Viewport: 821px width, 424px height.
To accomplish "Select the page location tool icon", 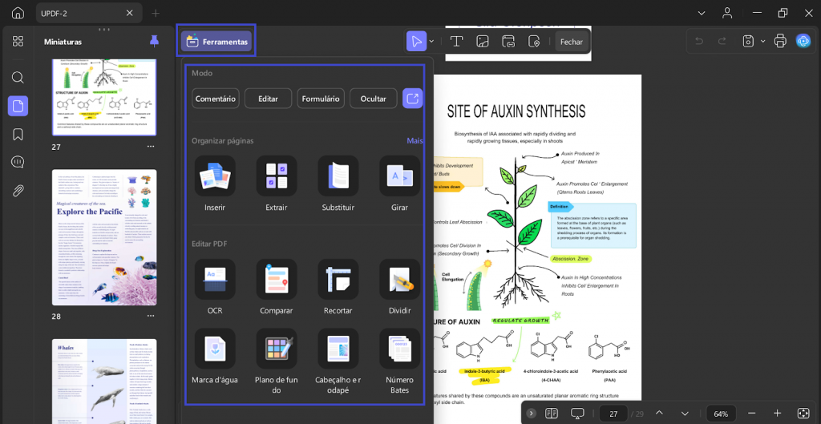I will [533, 42].
